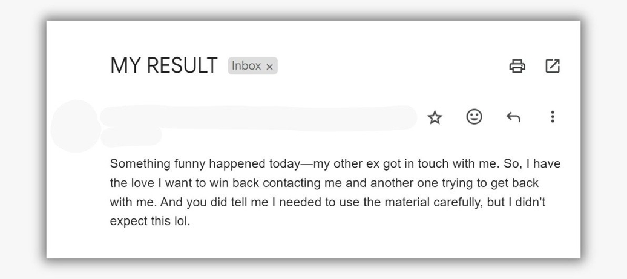The image size is (627, 279).
Task: Open the email in a new window
Action: pyautogui.click(x=553, y=65)
